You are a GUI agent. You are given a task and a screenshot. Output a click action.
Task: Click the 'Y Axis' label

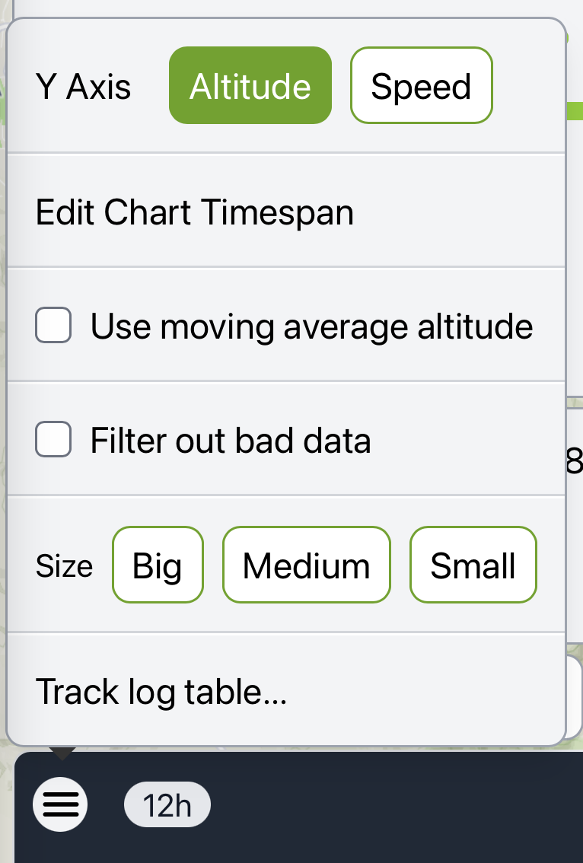coord(84,87)
